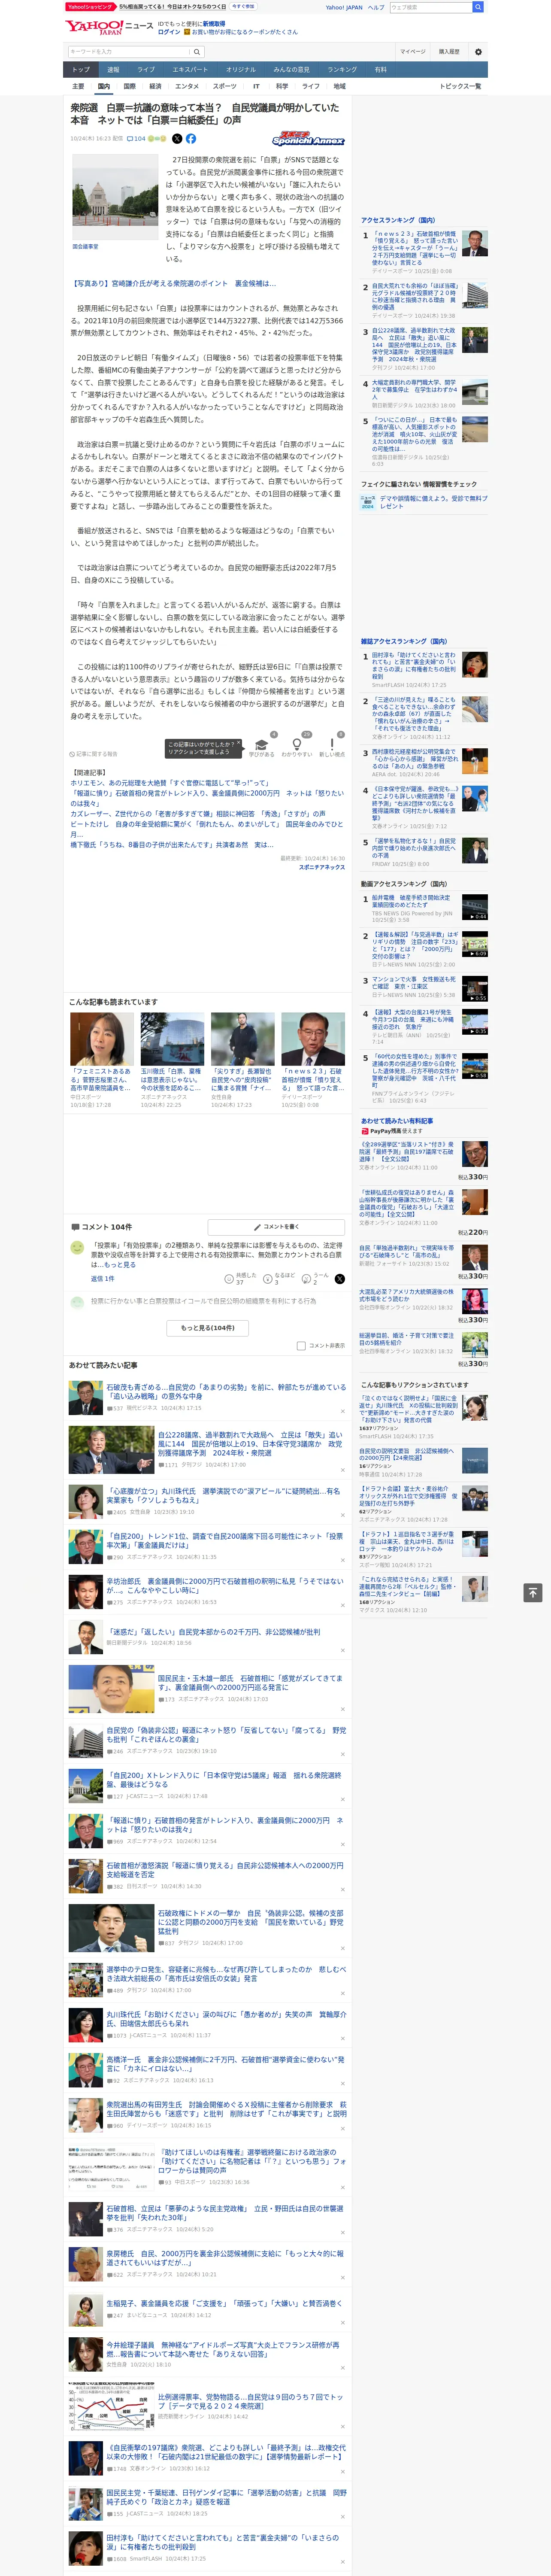Open the settings gear next to 購入履歴
551x2576 pixels.
tap(478, 52)
